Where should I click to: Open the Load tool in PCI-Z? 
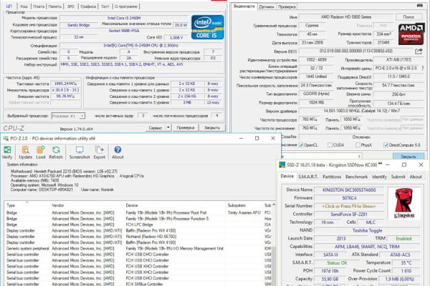pos(41,152)
